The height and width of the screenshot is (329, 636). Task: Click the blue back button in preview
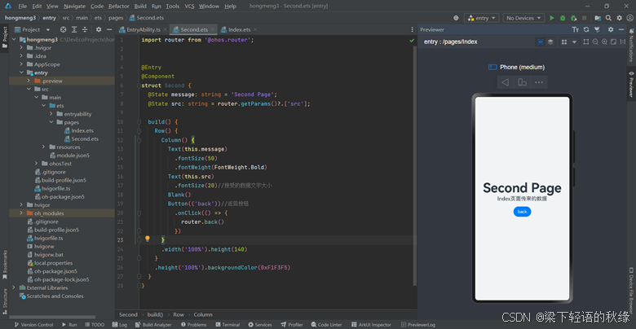coord(522,212)
